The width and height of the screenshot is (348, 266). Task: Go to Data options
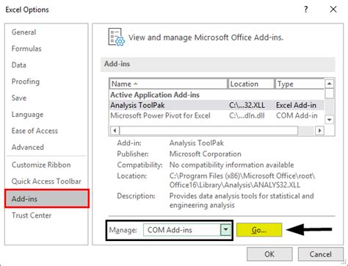[19, 65]
